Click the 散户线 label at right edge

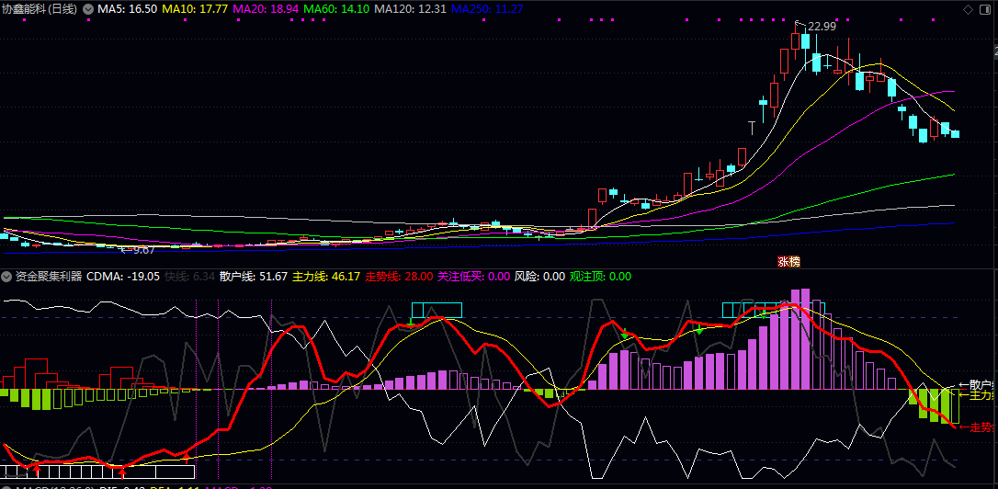976,385
